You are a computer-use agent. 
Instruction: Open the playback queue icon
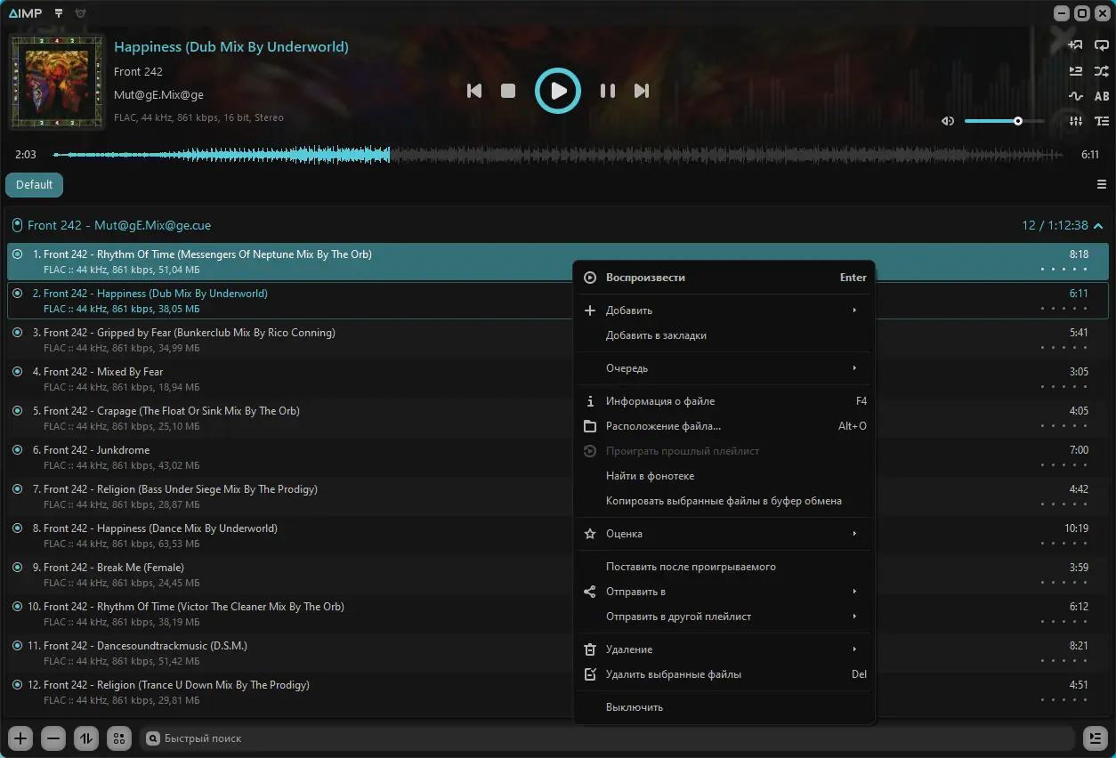[x=1075, y=71]
